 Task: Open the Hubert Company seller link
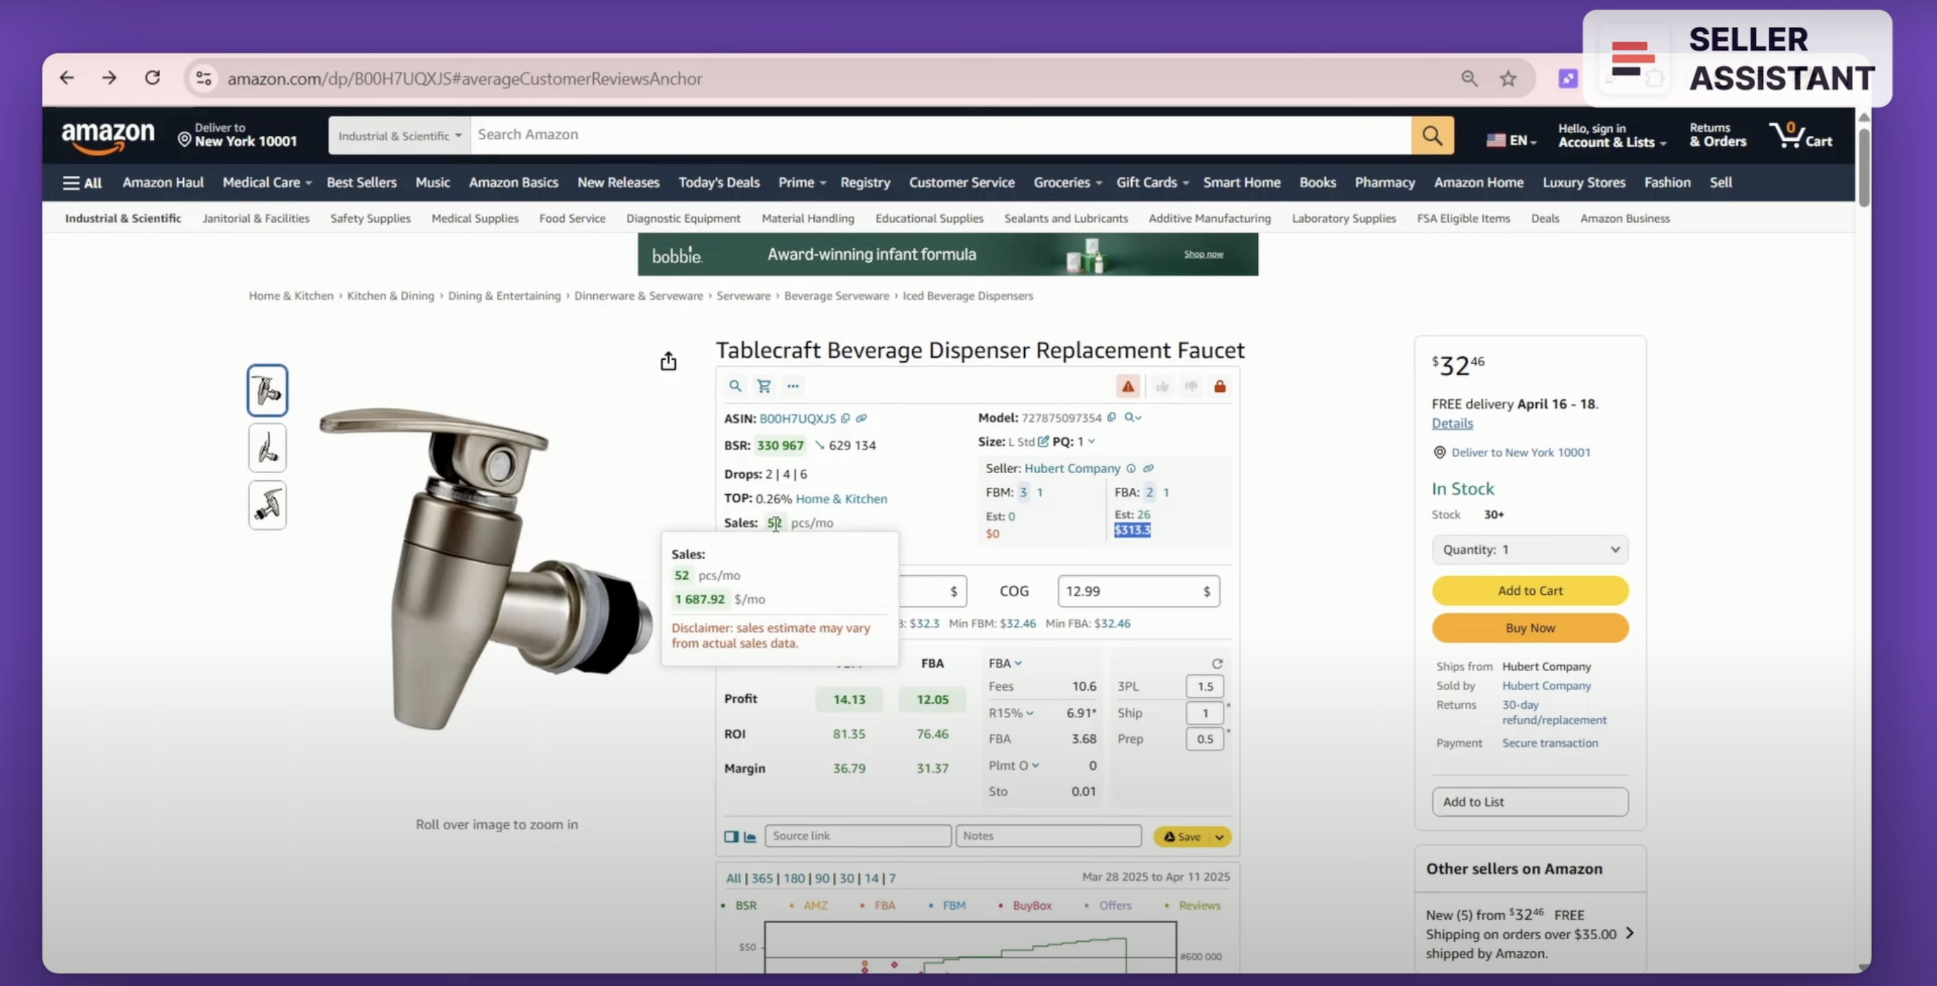tap(1072, 468)
